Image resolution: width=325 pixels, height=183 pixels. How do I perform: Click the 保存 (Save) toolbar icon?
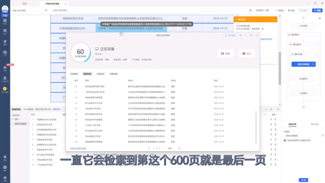(304, 10)
